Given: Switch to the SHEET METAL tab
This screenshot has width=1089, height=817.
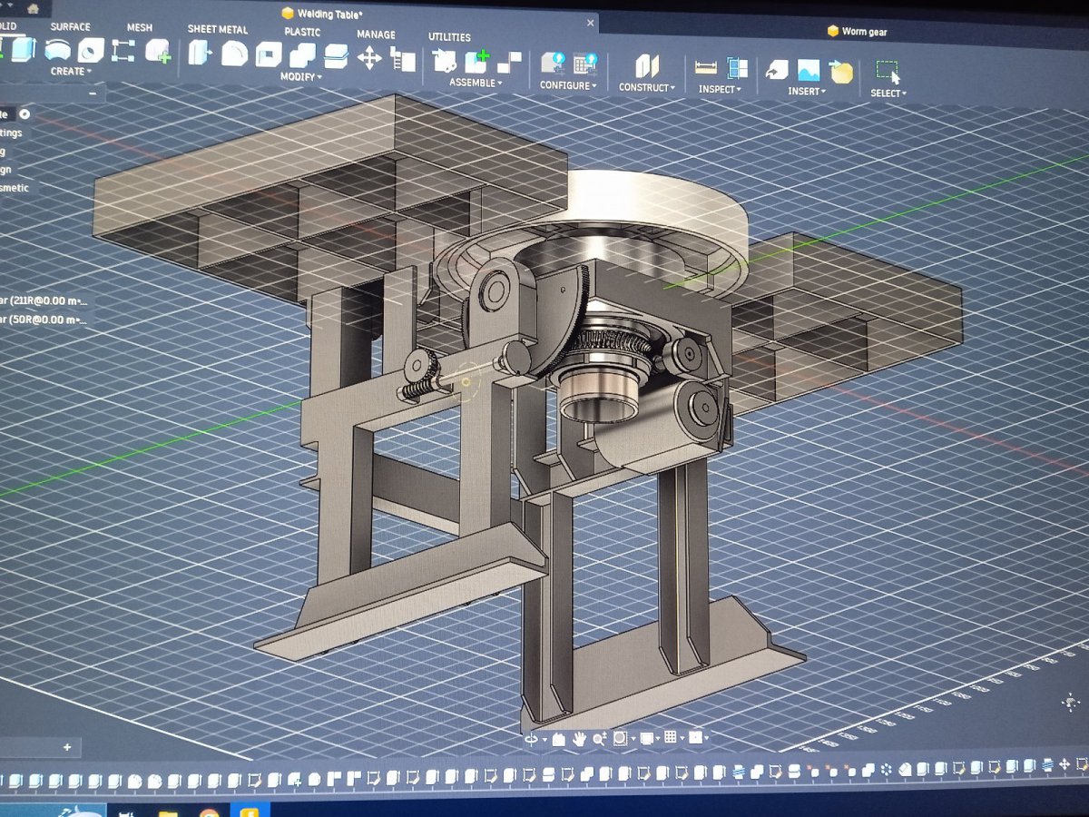Looking at the screenshot, I should [218, 29].
